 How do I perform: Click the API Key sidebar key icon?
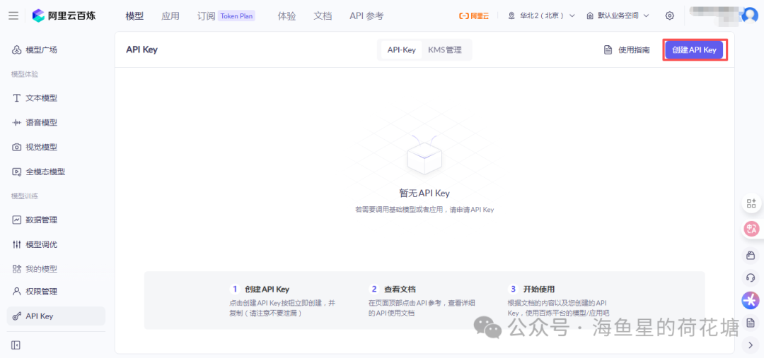coord(16,316)
